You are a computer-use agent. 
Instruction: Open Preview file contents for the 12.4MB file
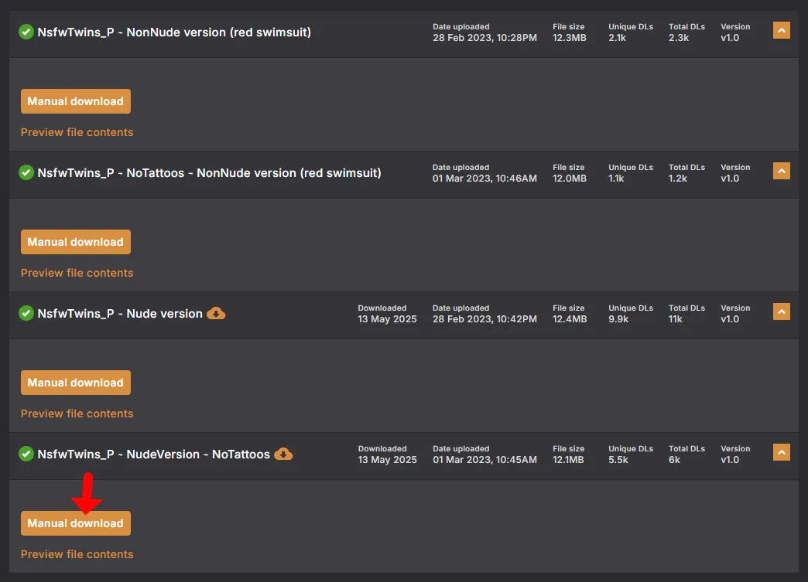click(x=77, y=414)
